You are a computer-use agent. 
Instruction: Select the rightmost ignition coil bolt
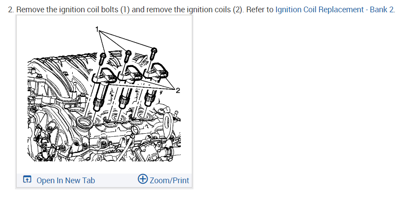tap(154, 53)
